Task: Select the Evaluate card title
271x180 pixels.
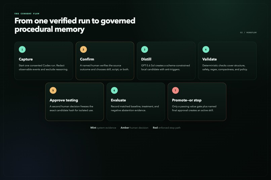Action: click(x=118, y=100)
